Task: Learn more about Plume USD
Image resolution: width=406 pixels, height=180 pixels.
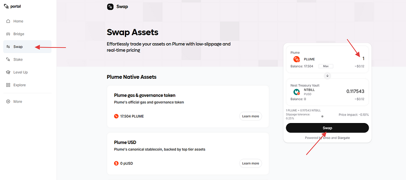Action: point(250,163)
